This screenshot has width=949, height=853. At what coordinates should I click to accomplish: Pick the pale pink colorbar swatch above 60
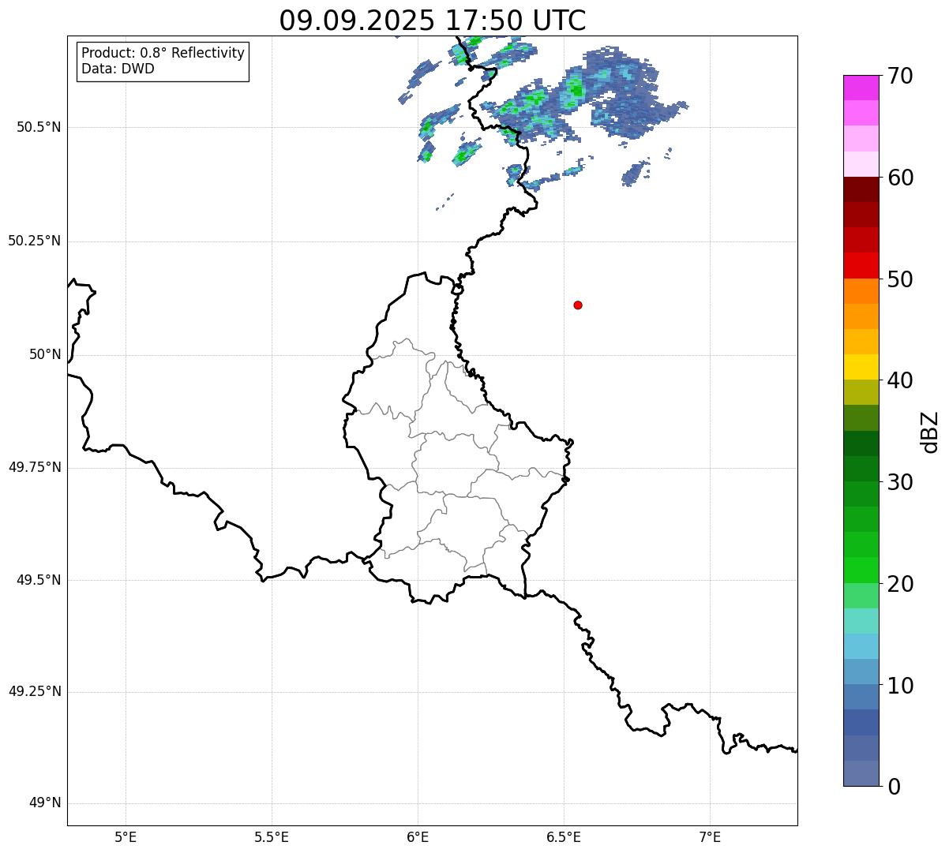pos(861,164)
